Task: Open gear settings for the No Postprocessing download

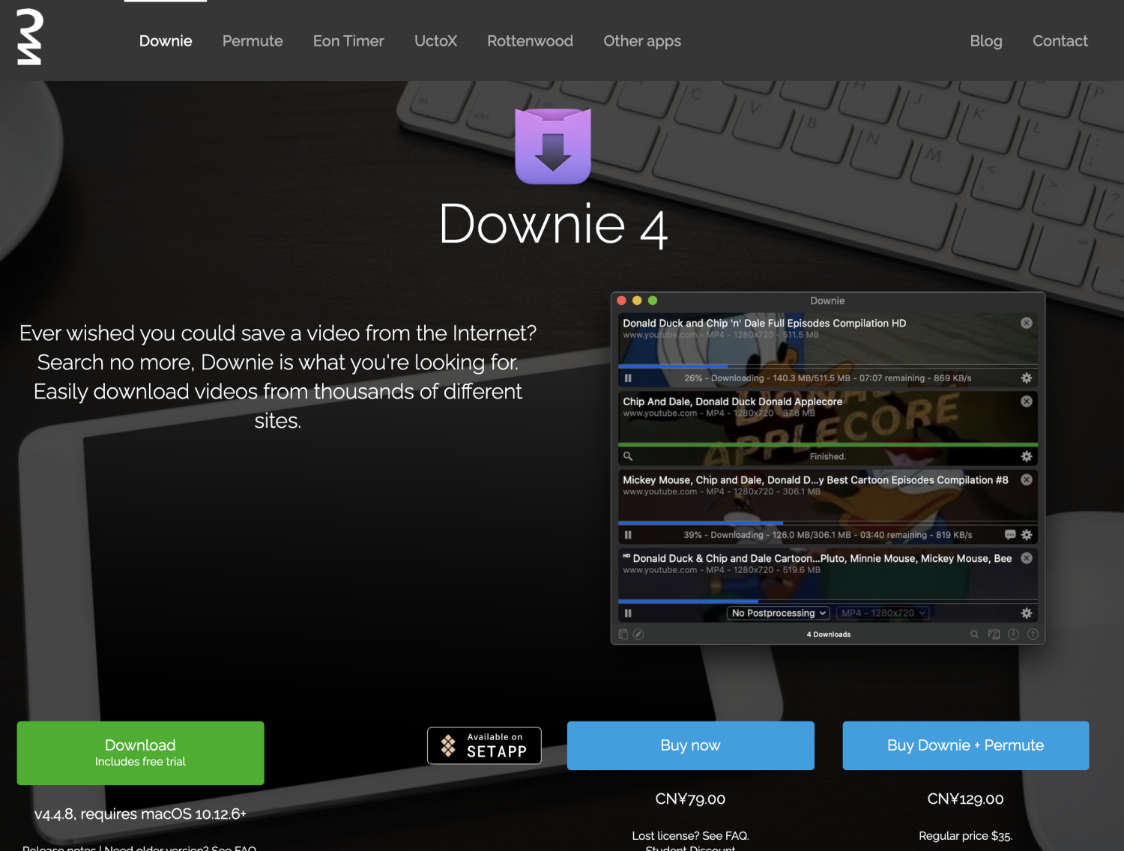Action: [1027, 613]
